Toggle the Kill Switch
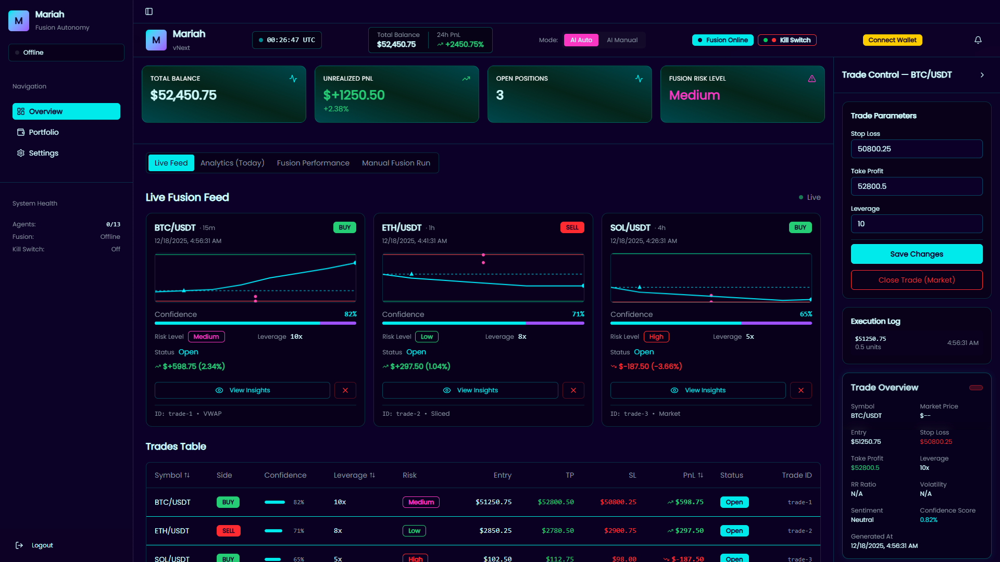 (787, 40)
